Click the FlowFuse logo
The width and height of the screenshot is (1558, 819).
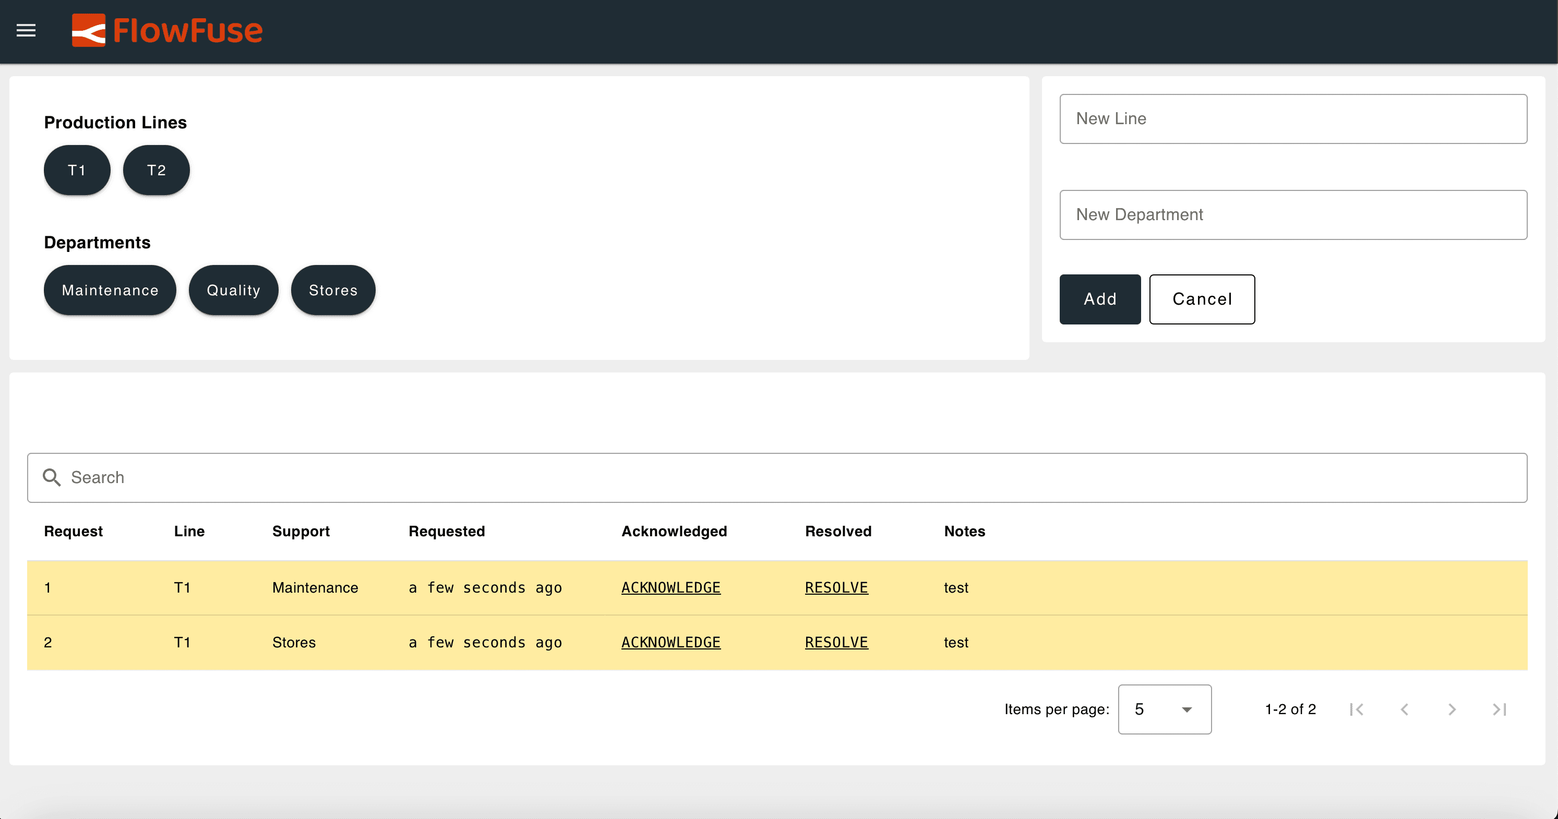click(x=167, y=31)
